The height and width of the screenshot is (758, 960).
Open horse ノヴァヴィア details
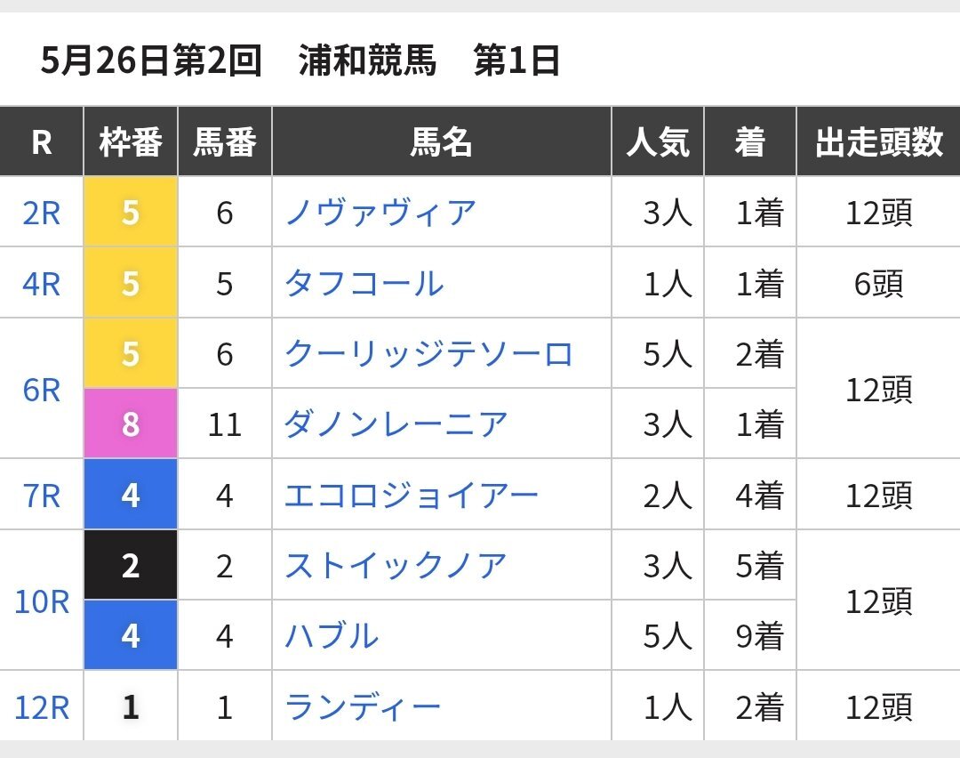coord(380,214)
